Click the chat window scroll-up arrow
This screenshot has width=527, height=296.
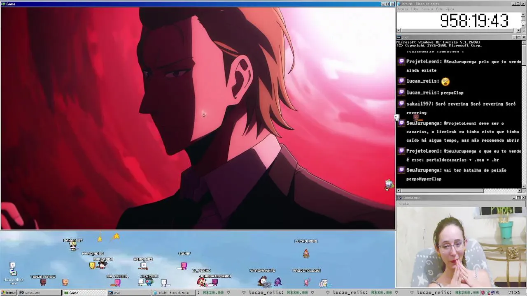pos(523,42)
